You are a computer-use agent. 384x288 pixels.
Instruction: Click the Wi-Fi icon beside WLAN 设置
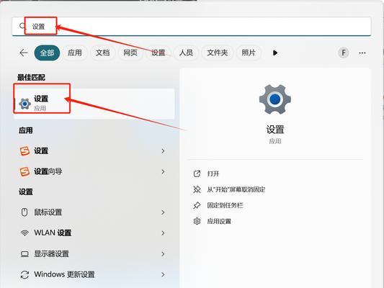point(24,233)
